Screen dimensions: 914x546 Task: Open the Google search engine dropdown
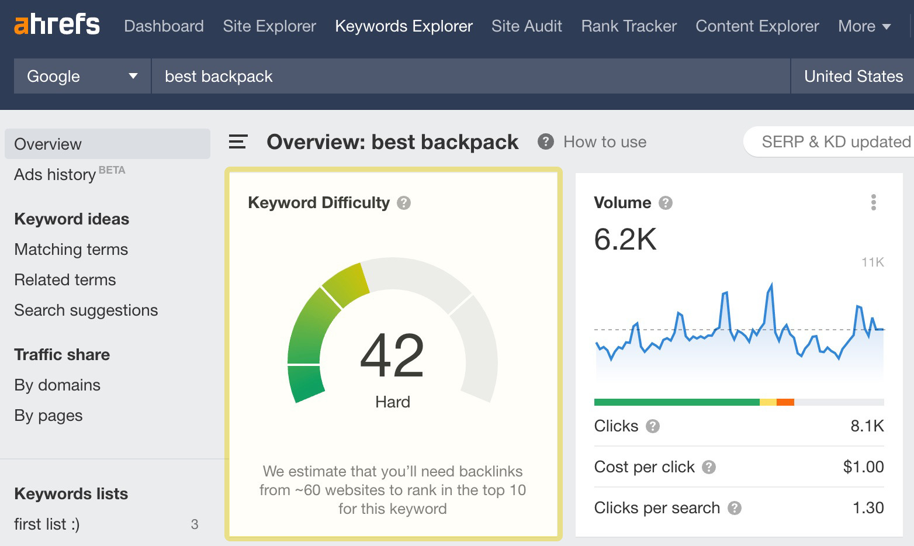(81, 76)
